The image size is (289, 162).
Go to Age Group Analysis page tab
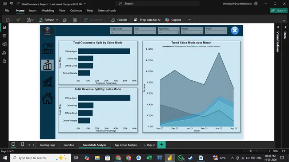[x=125, y=145]
